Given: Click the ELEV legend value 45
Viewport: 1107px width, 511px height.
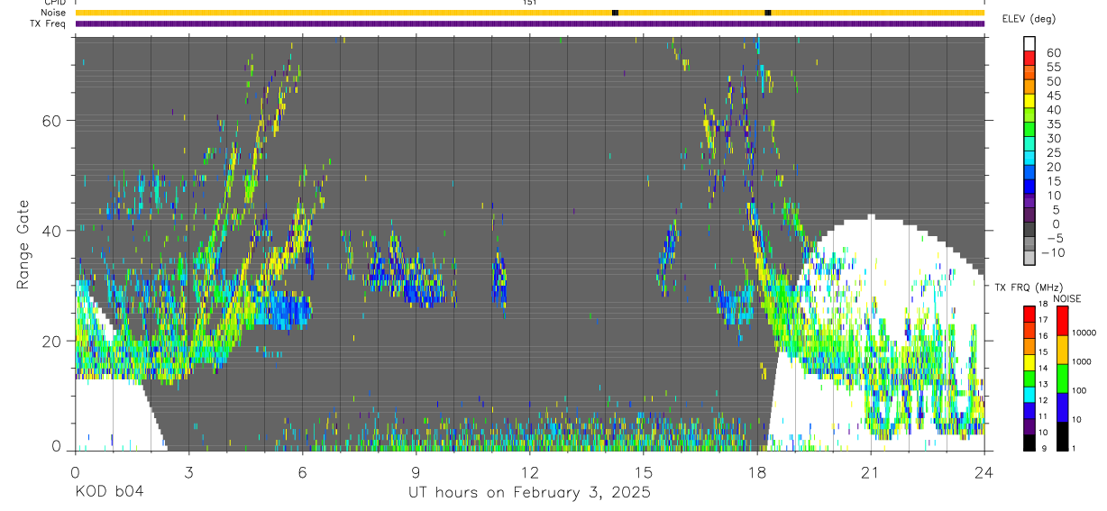Looking at the screenshot, I should point(1053,96).
